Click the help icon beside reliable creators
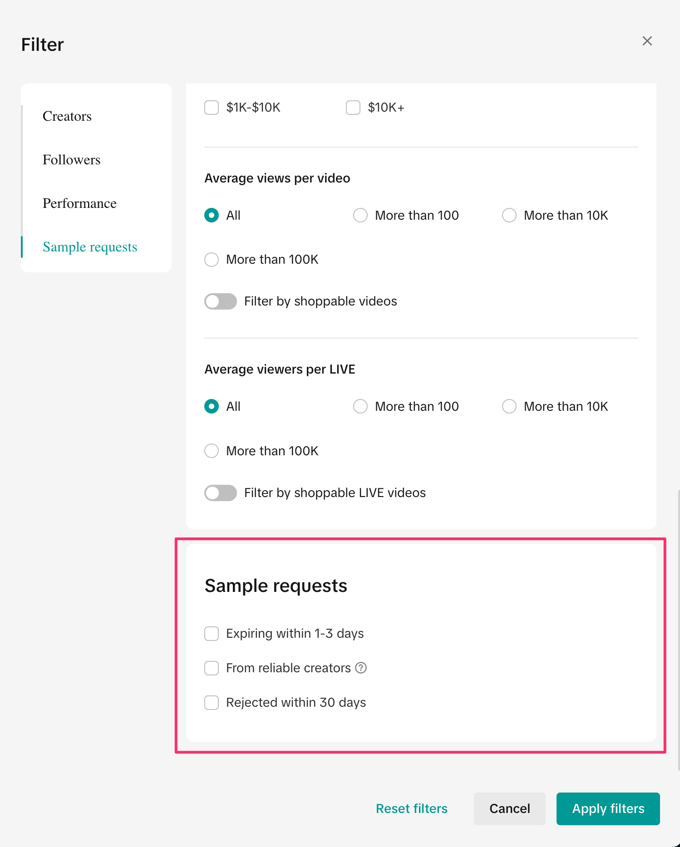This screenshot has width=680, height=847. 361,668
